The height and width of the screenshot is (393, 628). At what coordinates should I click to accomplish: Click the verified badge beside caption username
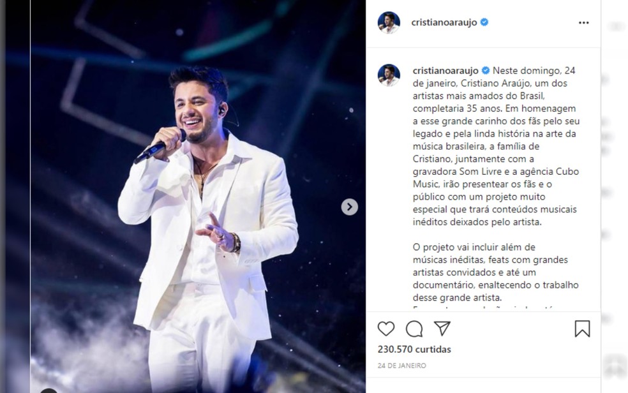pyautogui.click(x=486, y=70)
